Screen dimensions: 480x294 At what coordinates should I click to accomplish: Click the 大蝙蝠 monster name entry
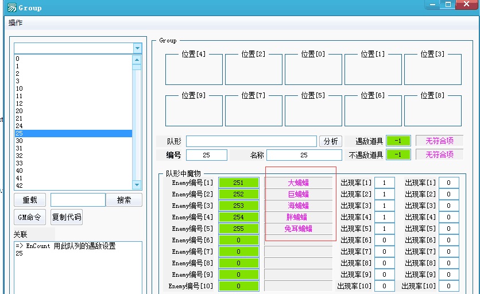(298, 183)
